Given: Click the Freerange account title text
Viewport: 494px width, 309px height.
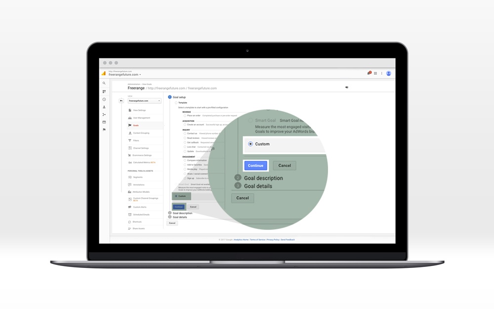Looking at the screenshot, I should point(136,88).
